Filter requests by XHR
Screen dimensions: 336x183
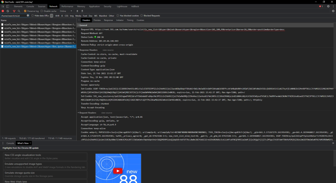[x=57, y=16]
